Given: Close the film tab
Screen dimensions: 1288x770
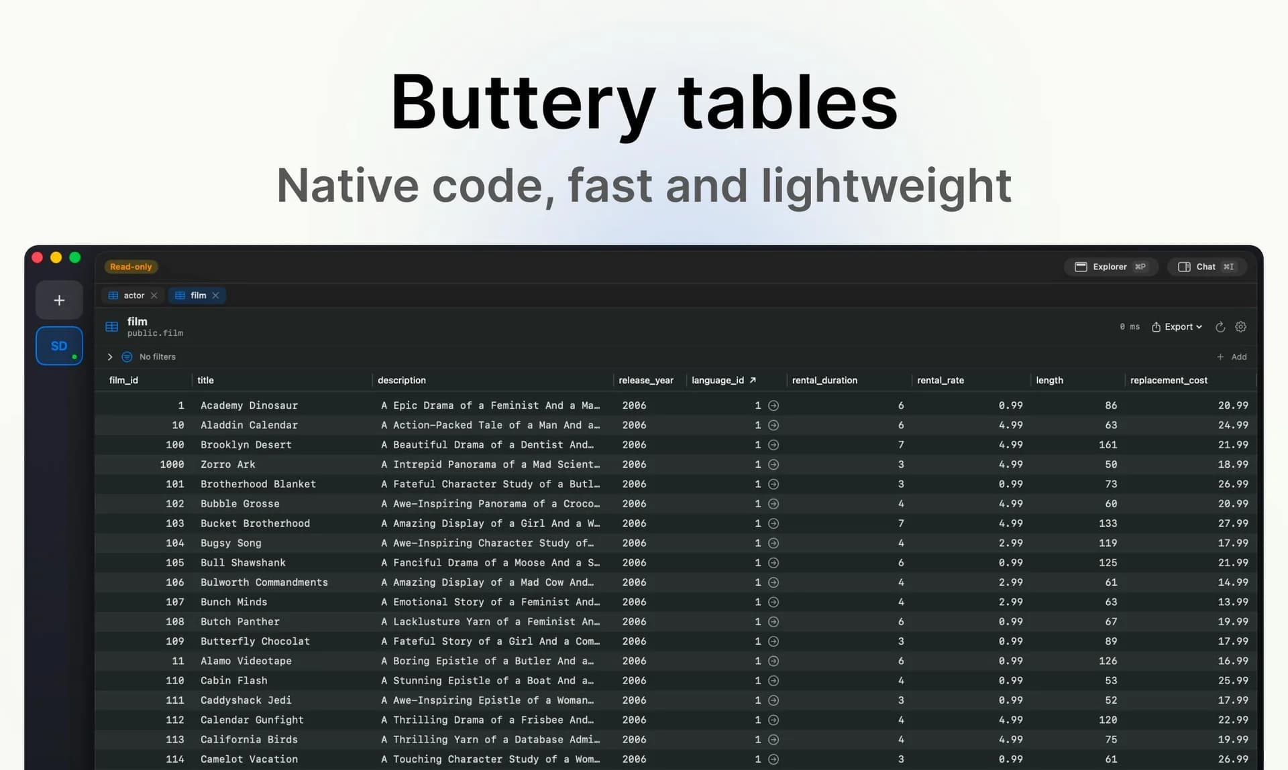Looking at the screenshot, I should click(x=215, y=296).
